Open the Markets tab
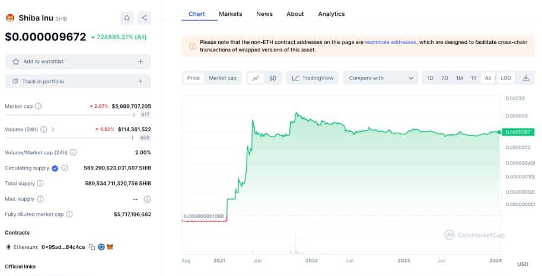Viewport: 542px width, 276px height. [x=230, y=14]
